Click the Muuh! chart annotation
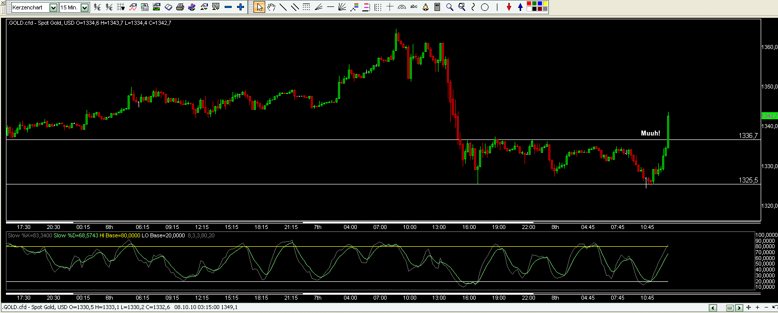This screenshot has width=778, height=313. (x=650, y=133)
